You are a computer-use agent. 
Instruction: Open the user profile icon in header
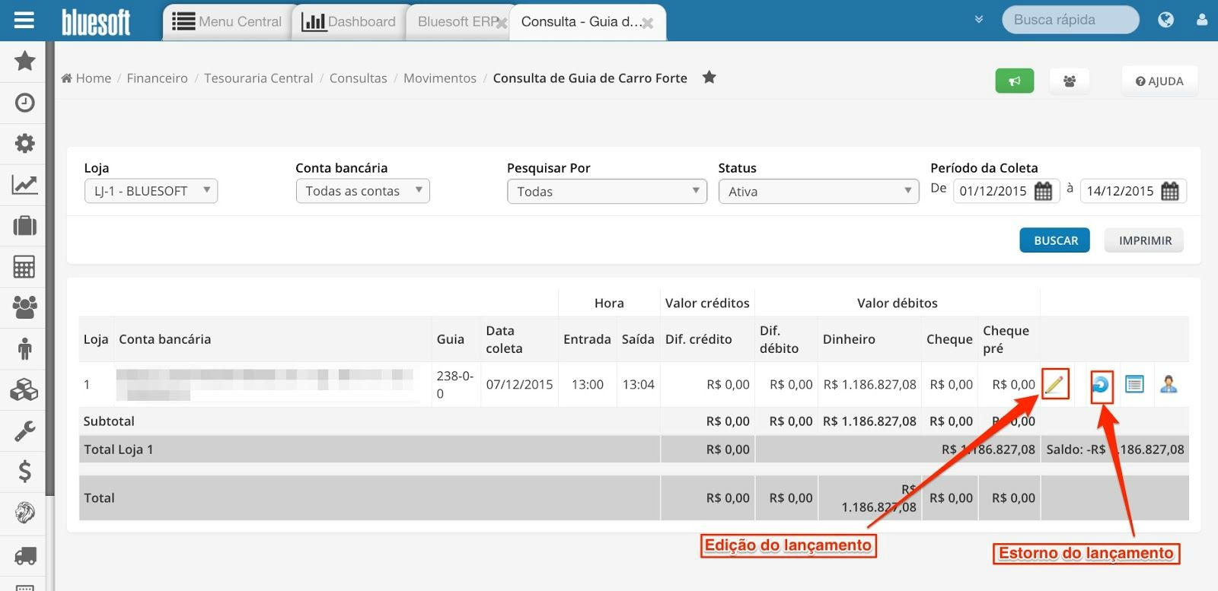click(x=1202, y=20)
